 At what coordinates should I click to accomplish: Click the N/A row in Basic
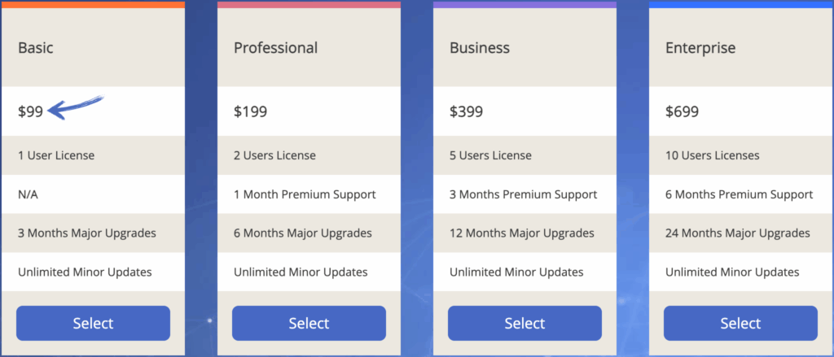point(29,194)
